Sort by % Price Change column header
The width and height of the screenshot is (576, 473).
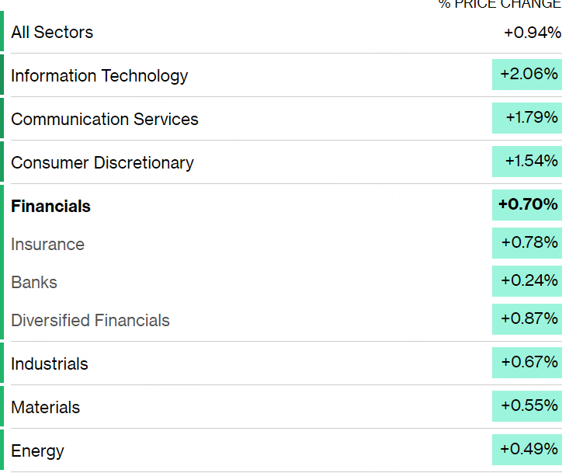point(499,5)
